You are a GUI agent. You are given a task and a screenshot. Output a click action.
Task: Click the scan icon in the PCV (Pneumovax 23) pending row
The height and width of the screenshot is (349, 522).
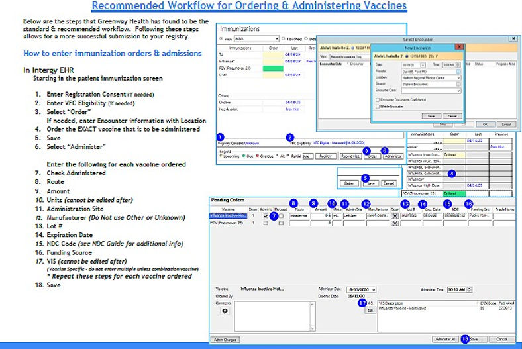395,223
